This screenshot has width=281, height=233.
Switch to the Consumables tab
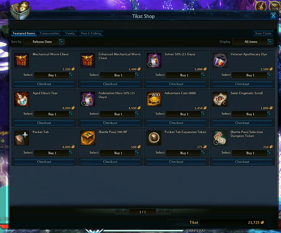50,33
